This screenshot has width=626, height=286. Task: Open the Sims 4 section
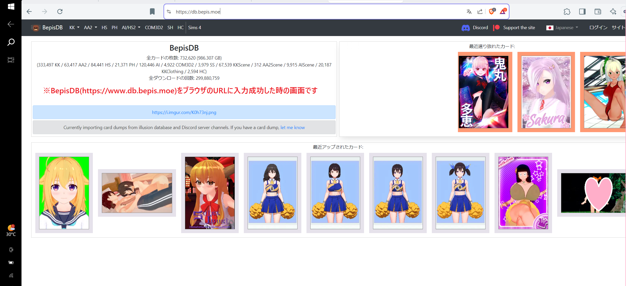point(194,28)
